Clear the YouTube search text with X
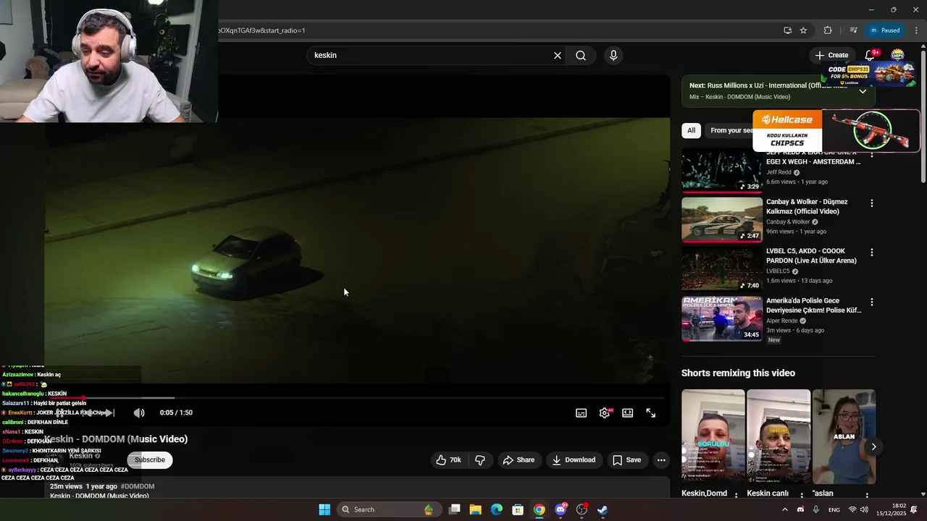 [558, 56]
